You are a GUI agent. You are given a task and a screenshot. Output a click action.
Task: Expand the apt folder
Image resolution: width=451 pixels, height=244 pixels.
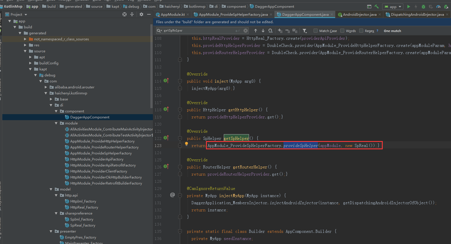click(x=30, y=57)
